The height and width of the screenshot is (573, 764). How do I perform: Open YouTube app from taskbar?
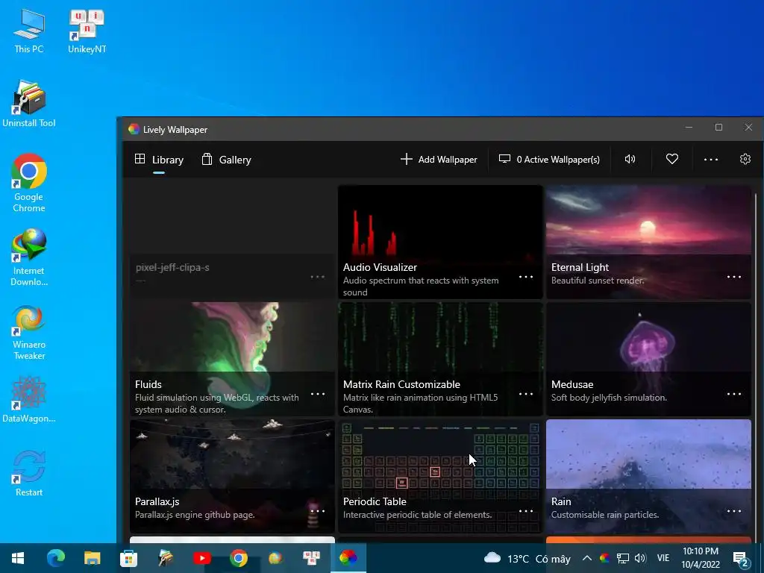pyautogui.click(x=201, y=558)
